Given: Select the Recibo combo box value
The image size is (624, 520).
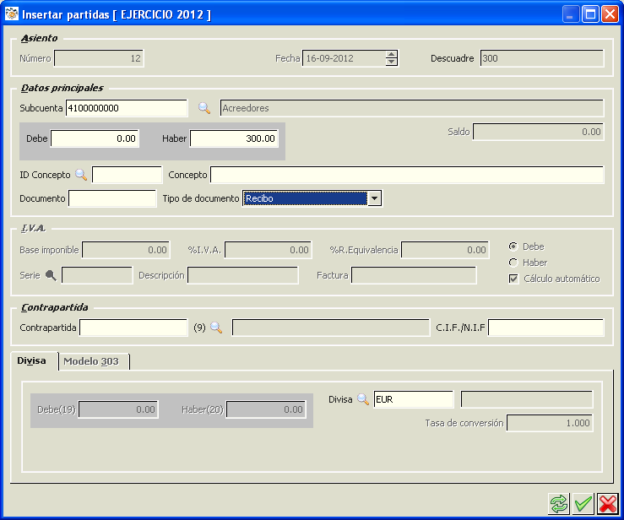Looking at the screenshot, I should coord(305,198).
